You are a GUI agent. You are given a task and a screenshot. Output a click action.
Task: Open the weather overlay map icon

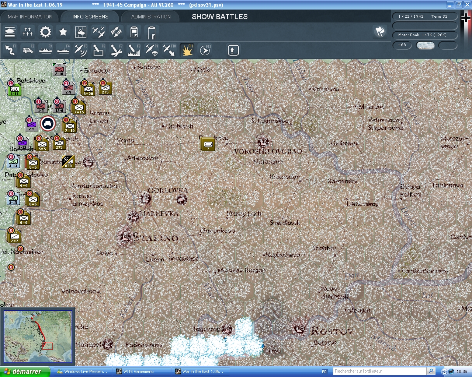coord(81,32)
